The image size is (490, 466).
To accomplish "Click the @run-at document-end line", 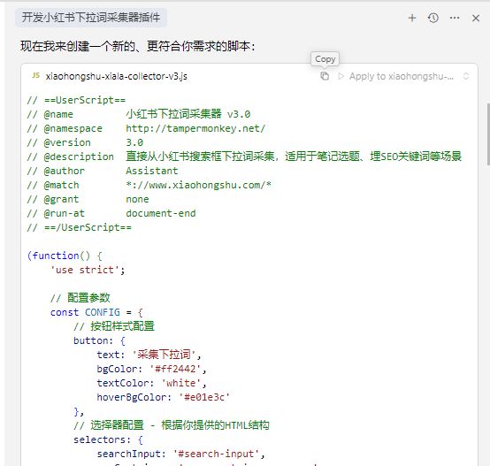I will tap(111, 213).
